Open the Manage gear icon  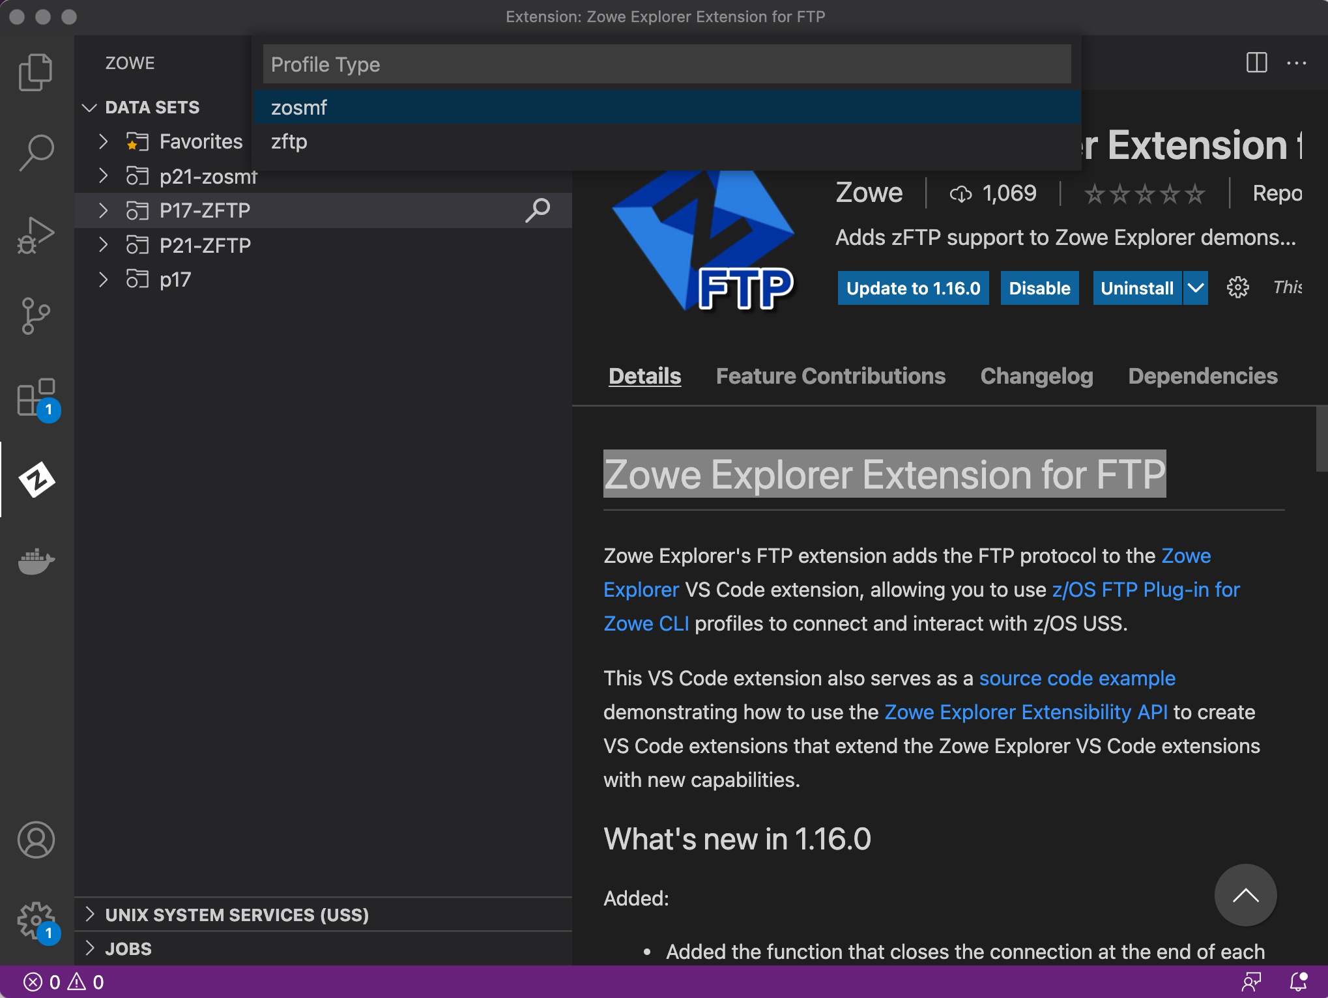pyautogui.click(x=37, y=921)
